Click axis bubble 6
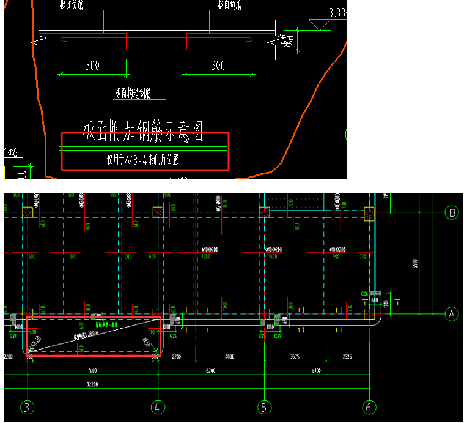464x423 pixels. click(x=369, y=407)
